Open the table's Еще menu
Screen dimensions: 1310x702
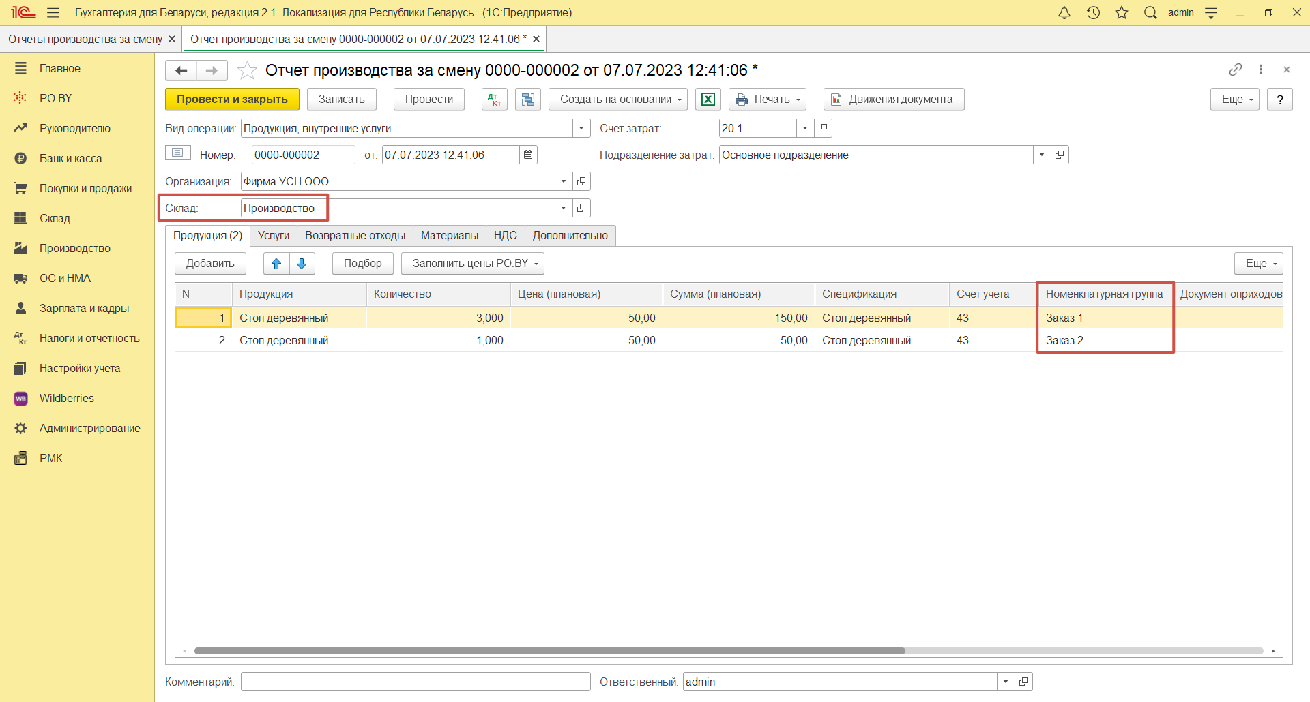pyautogui.click(x=1259, y=264)
